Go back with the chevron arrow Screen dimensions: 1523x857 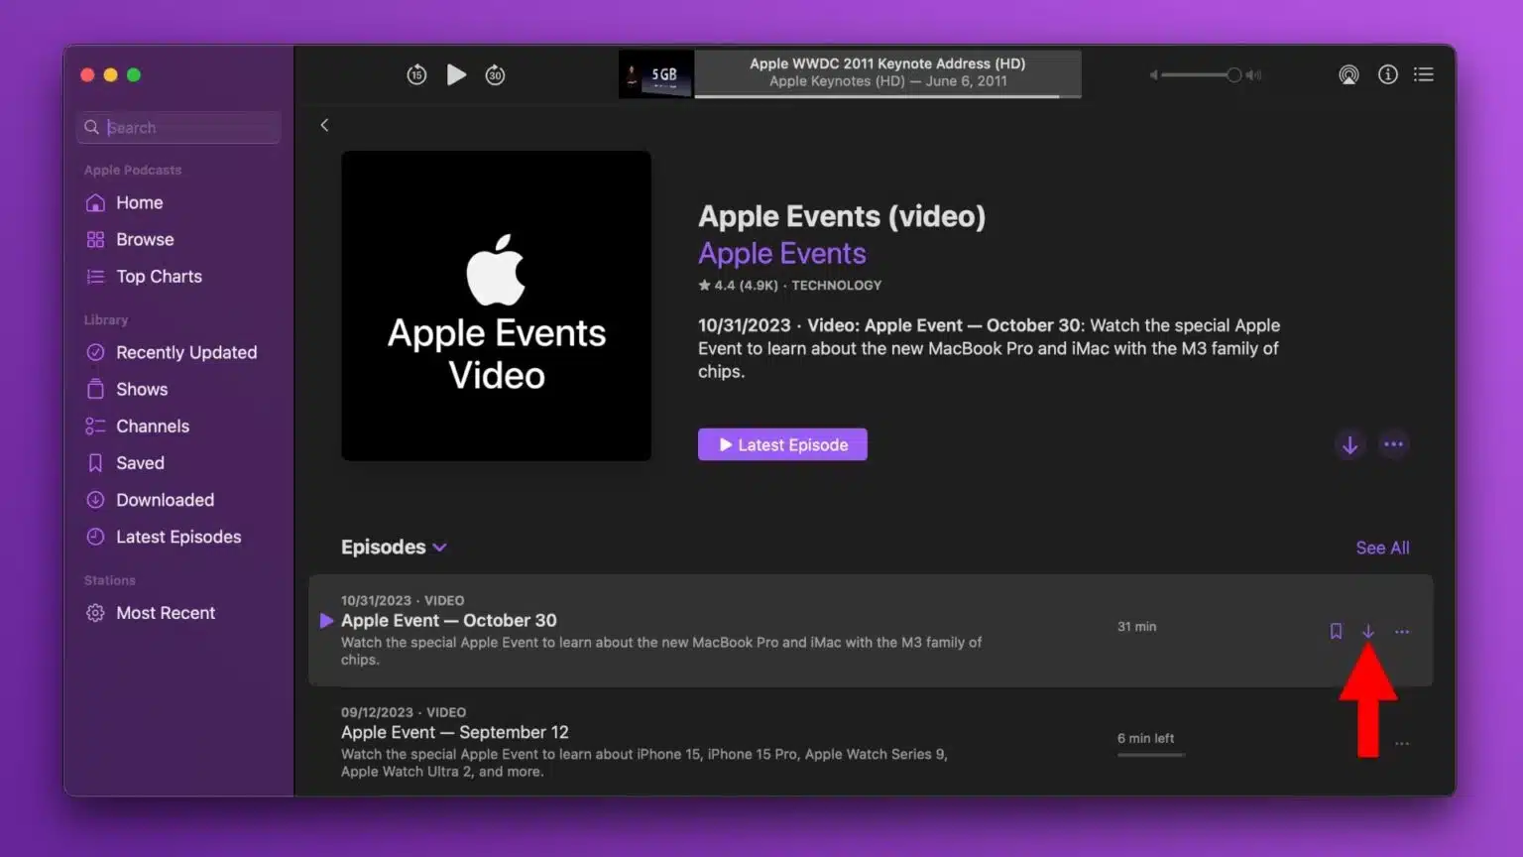click(x=324, y=125)
